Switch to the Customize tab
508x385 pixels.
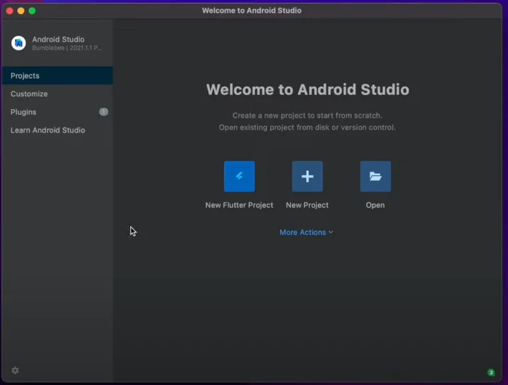coord(29,94)
